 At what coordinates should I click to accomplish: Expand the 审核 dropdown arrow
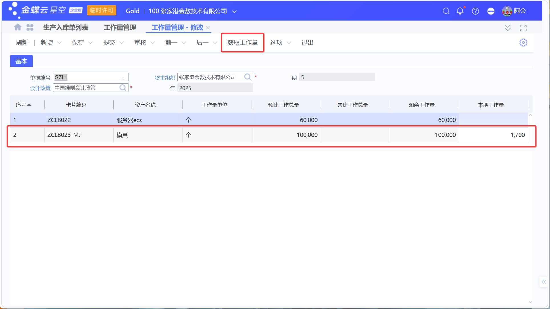[x=153, y=43]
